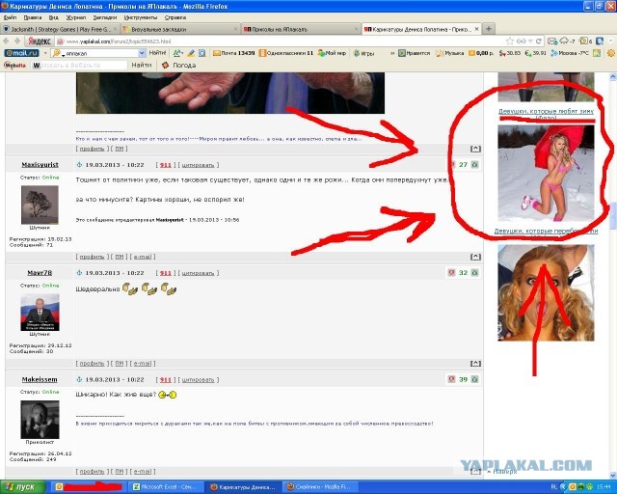The width and height of the screenshot is (617, 494).
Task: Open Одноклассники 11 notifications
Action: click(x=286, y=53)
